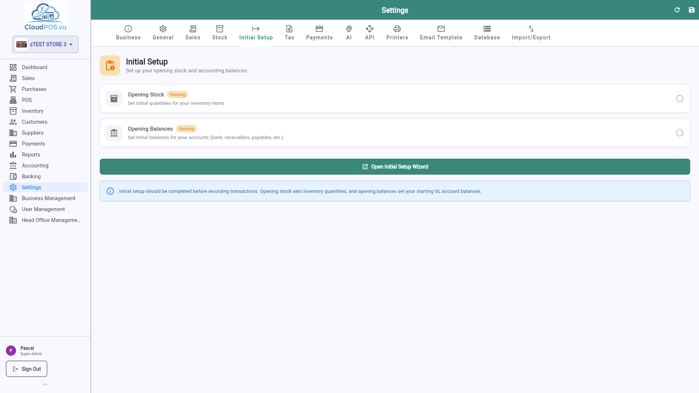Click Settings in sidebar

click(x=45, y=187)
